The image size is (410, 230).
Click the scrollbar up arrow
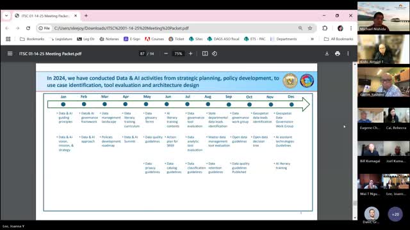355,65
